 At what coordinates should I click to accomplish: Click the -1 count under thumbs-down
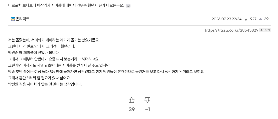[148, 109]
